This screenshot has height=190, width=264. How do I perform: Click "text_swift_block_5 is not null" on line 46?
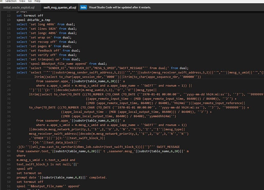tap(43, 164)
